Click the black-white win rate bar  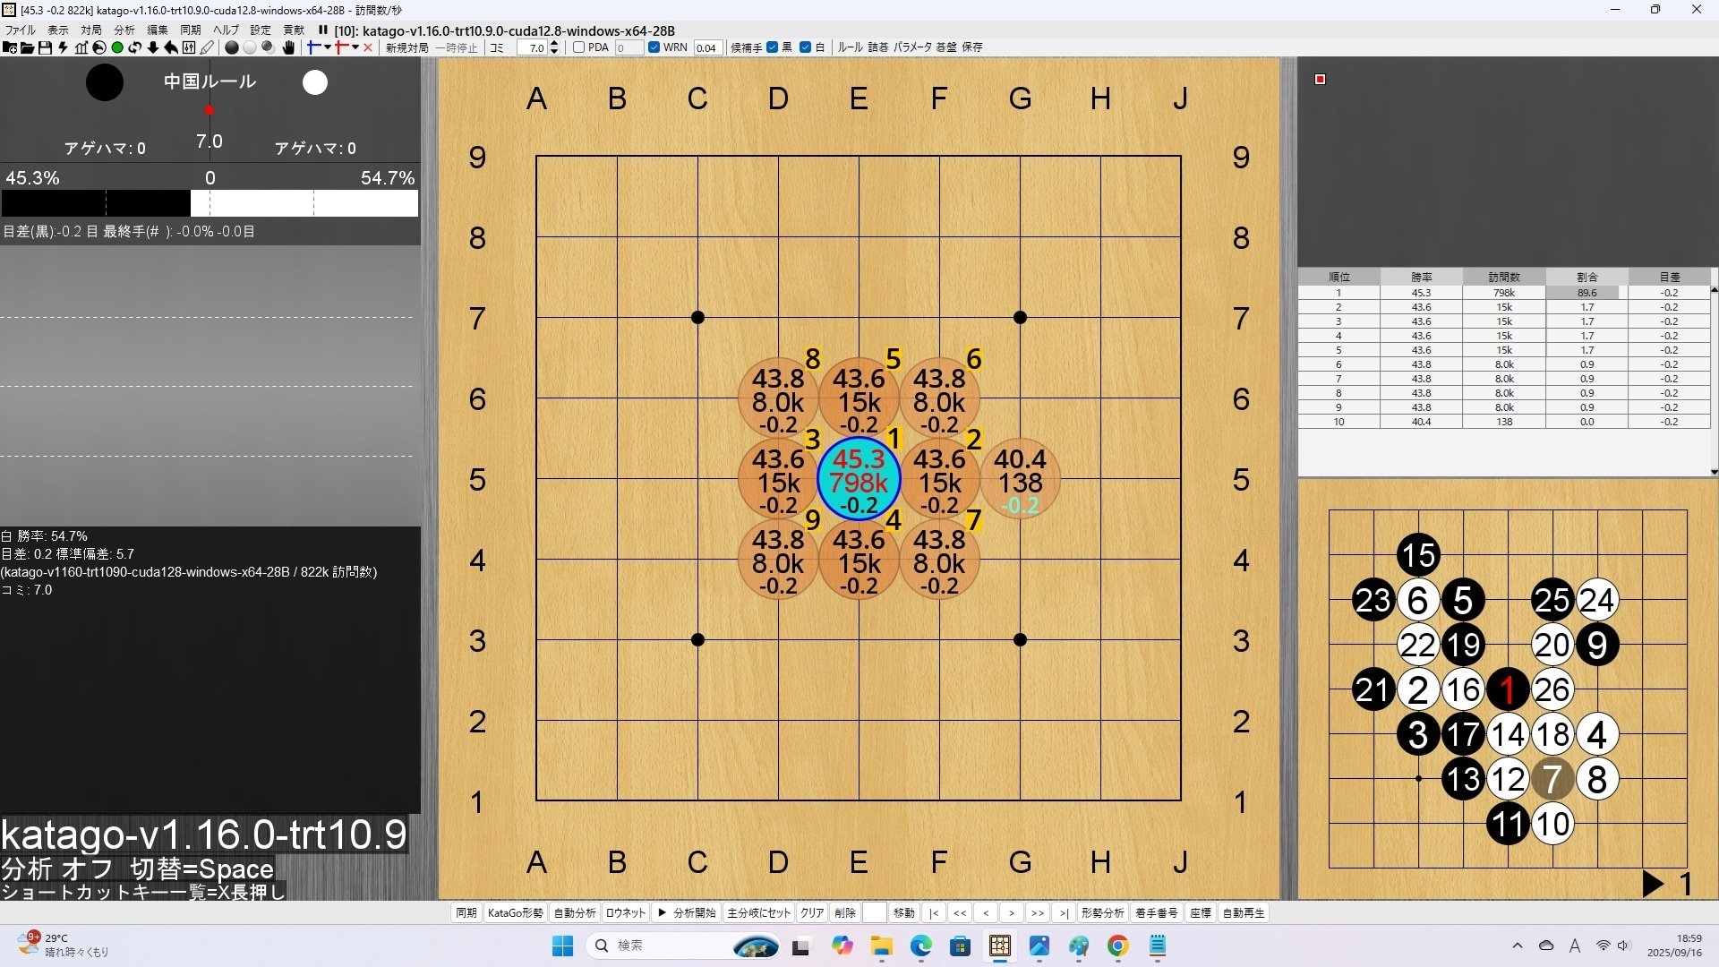[210, 203]
